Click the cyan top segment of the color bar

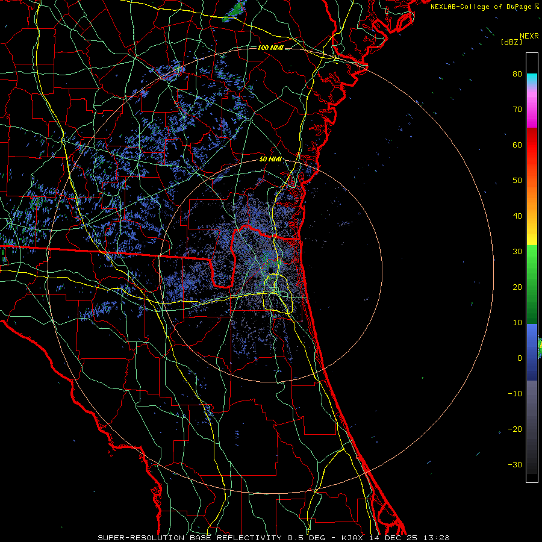532,79
